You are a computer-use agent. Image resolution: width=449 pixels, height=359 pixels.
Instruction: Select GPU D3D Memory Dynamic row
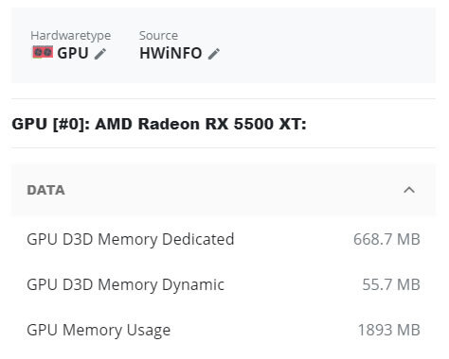pyautogui.click(x=224, y=284)
